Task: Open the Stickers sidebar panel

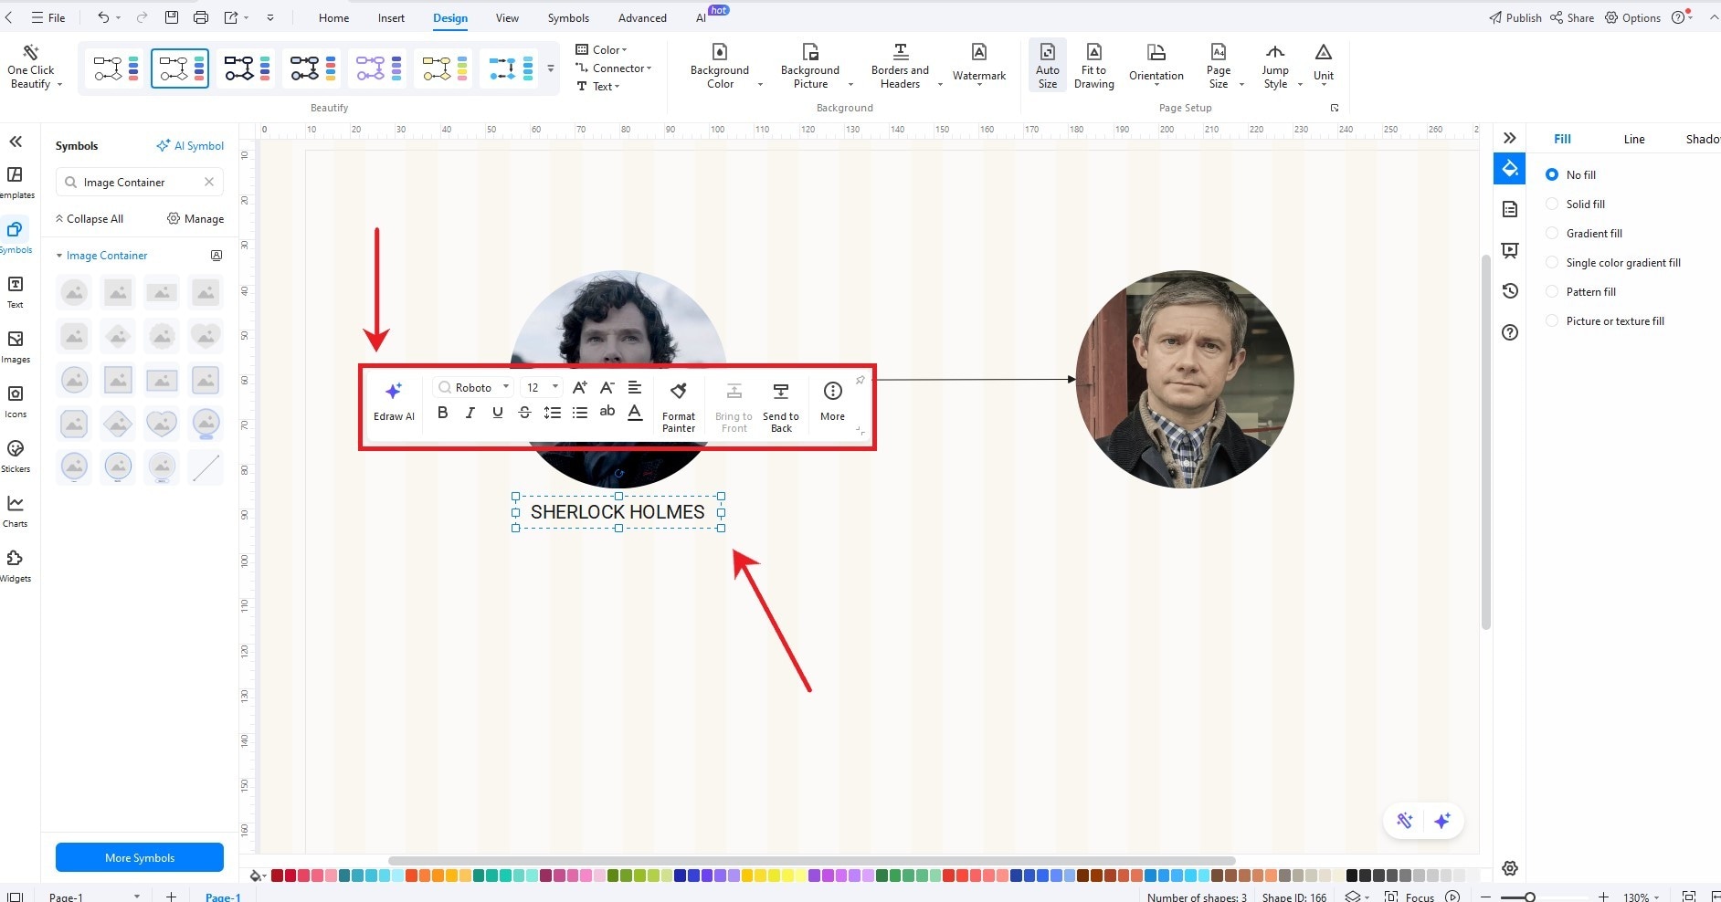Action: 16,456
